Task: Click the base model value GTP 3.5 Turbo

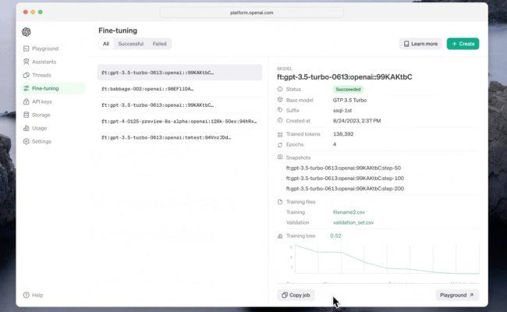Action: click(349, 100)
